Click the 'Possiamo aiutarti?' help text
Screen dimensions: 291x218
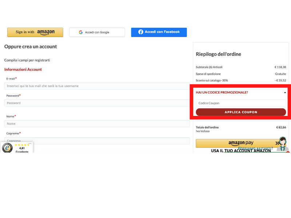pyautogui.click(x=255, y=148)
